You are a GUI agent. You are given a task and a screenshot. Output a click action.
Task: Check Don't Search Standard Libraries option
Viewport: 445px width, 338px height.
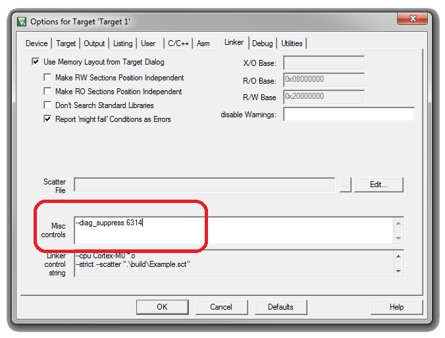click(x=47, y=105)
